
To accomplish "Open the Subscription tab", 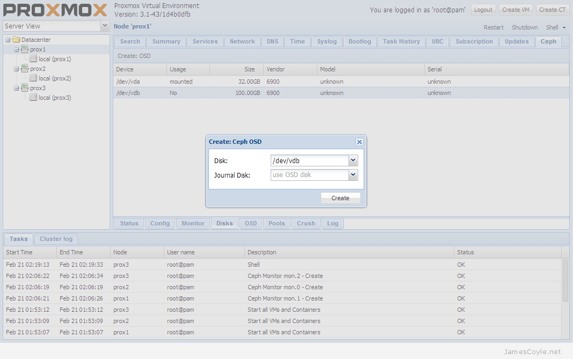I will click(x=474, y=42).
